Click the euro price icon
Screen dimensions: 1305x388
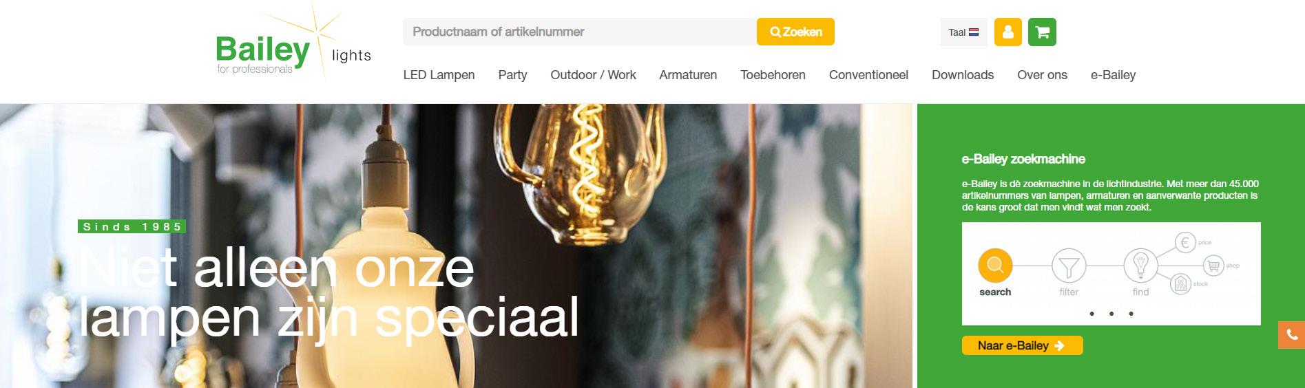(1185, 243)
